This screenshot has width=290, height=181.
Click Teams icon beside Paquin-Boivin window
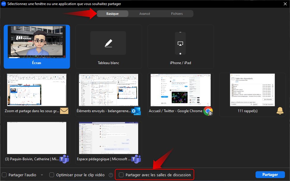pos(64,159)
